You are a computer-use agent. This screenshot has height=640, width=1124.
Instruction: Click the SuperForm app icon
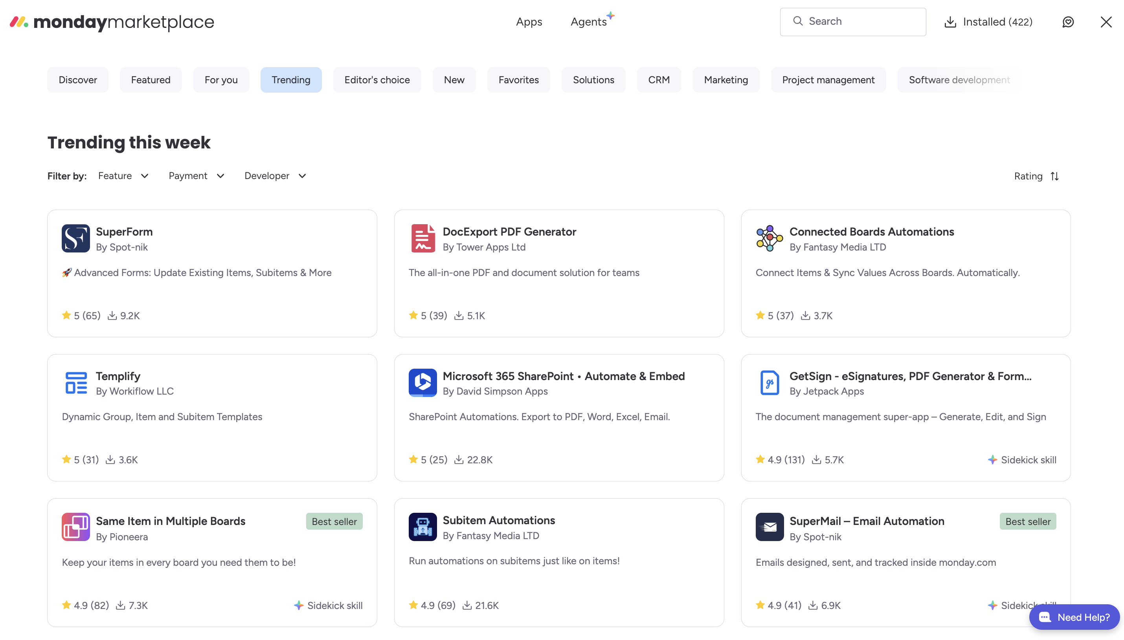(x=75, y=238)
